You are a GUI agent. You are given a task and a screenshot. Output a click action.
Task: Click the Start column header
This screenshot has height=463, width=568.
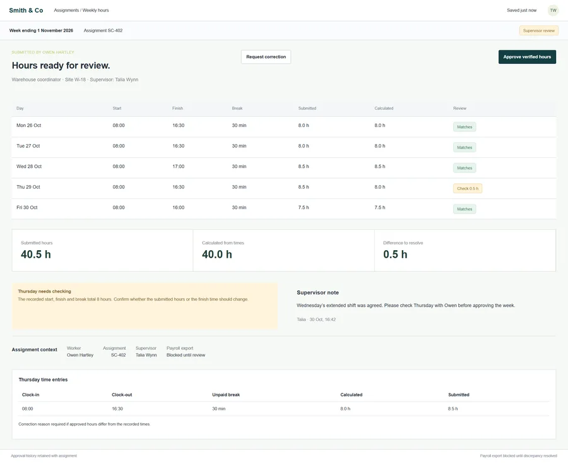click(x=117, y=109)
